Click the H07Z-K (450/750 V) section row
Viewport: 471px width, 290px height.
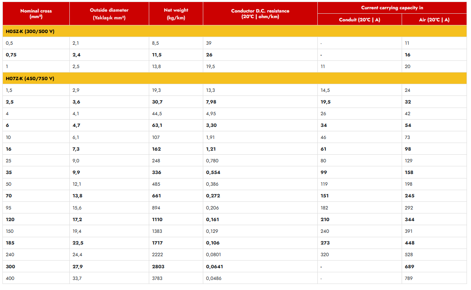click(30, 79)
